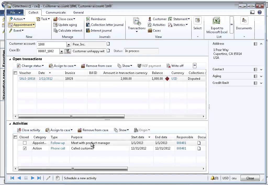The height and width of the screenshot is (185, 268).
Task: Open the Activities view in ribbon
Action: click(x=157, y=25)
